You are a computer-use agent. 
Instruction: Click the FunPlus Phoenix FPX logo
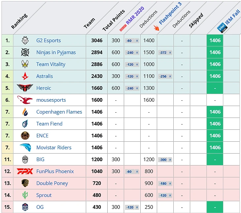(x=25, y=171)
